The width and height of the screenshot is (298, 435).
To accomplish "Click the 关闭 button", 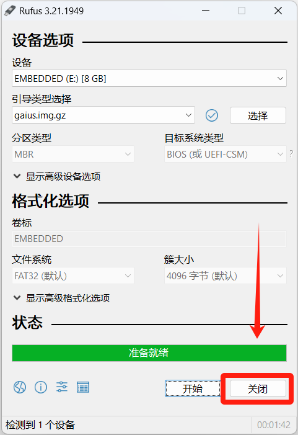I will pyautogui.click(x=258, y=388).
